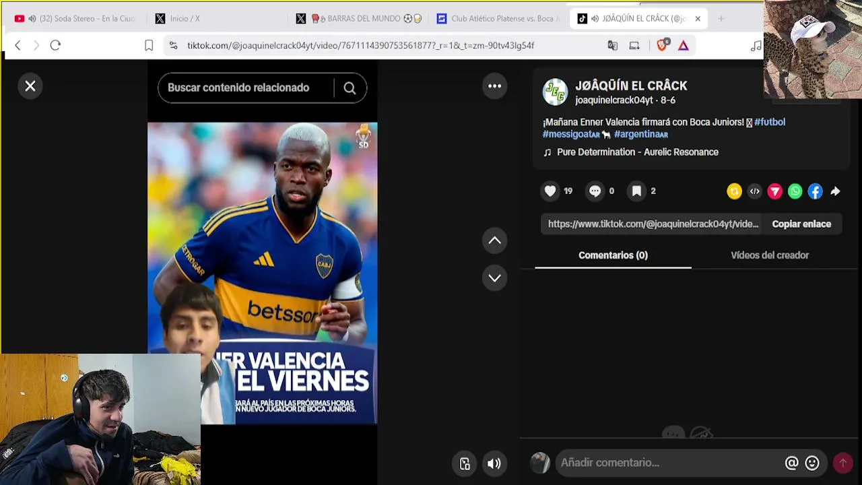View site information icon in address bar
This screenshot has height=485, width=862.
pos(173,45)
